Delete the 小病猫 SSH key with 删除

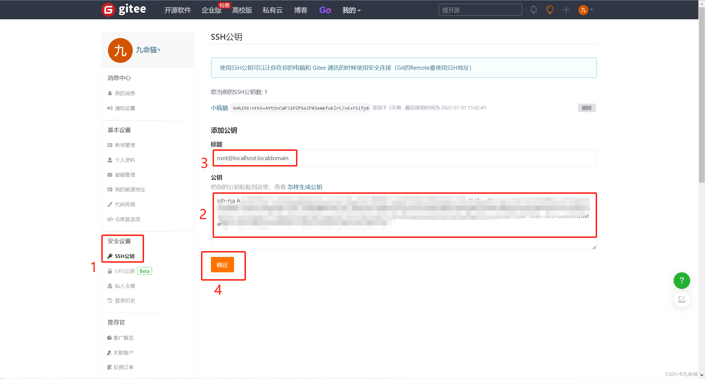(x=587, y=108)
